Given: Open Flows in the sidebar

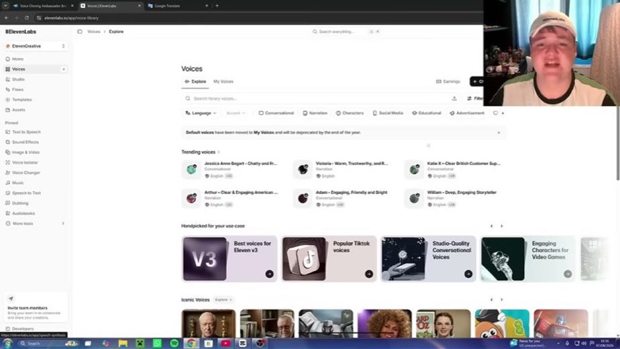Looking at the screenshot, I should (x=17, y=90).
